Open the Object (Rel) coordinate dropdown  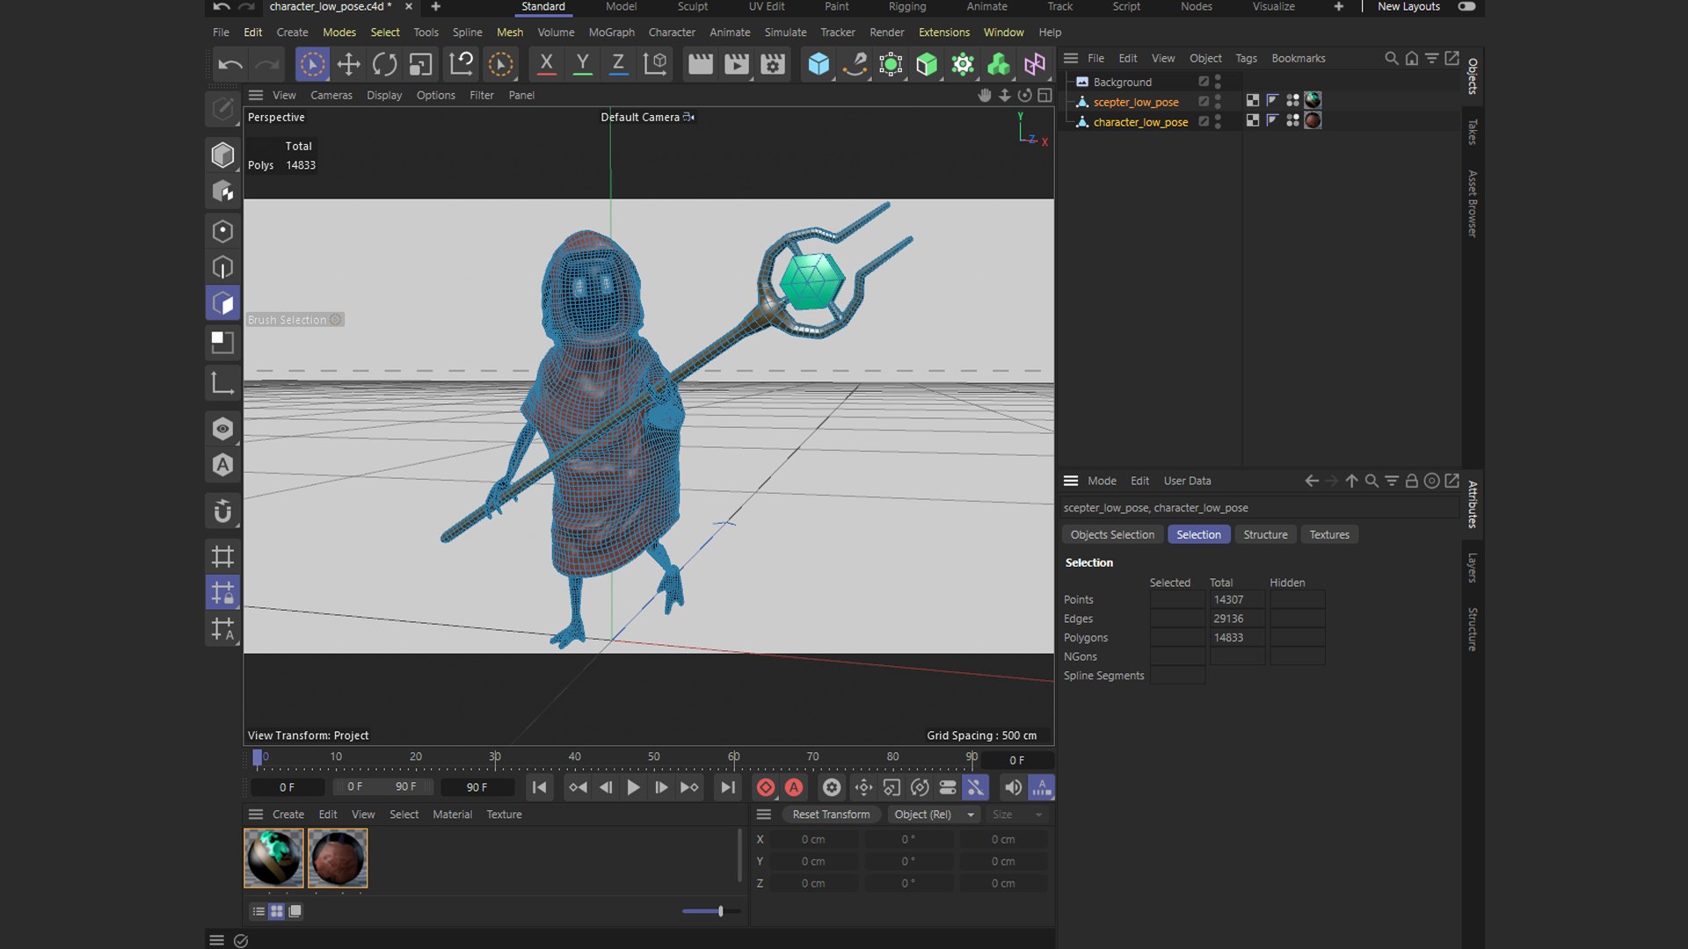click(934, 815)
